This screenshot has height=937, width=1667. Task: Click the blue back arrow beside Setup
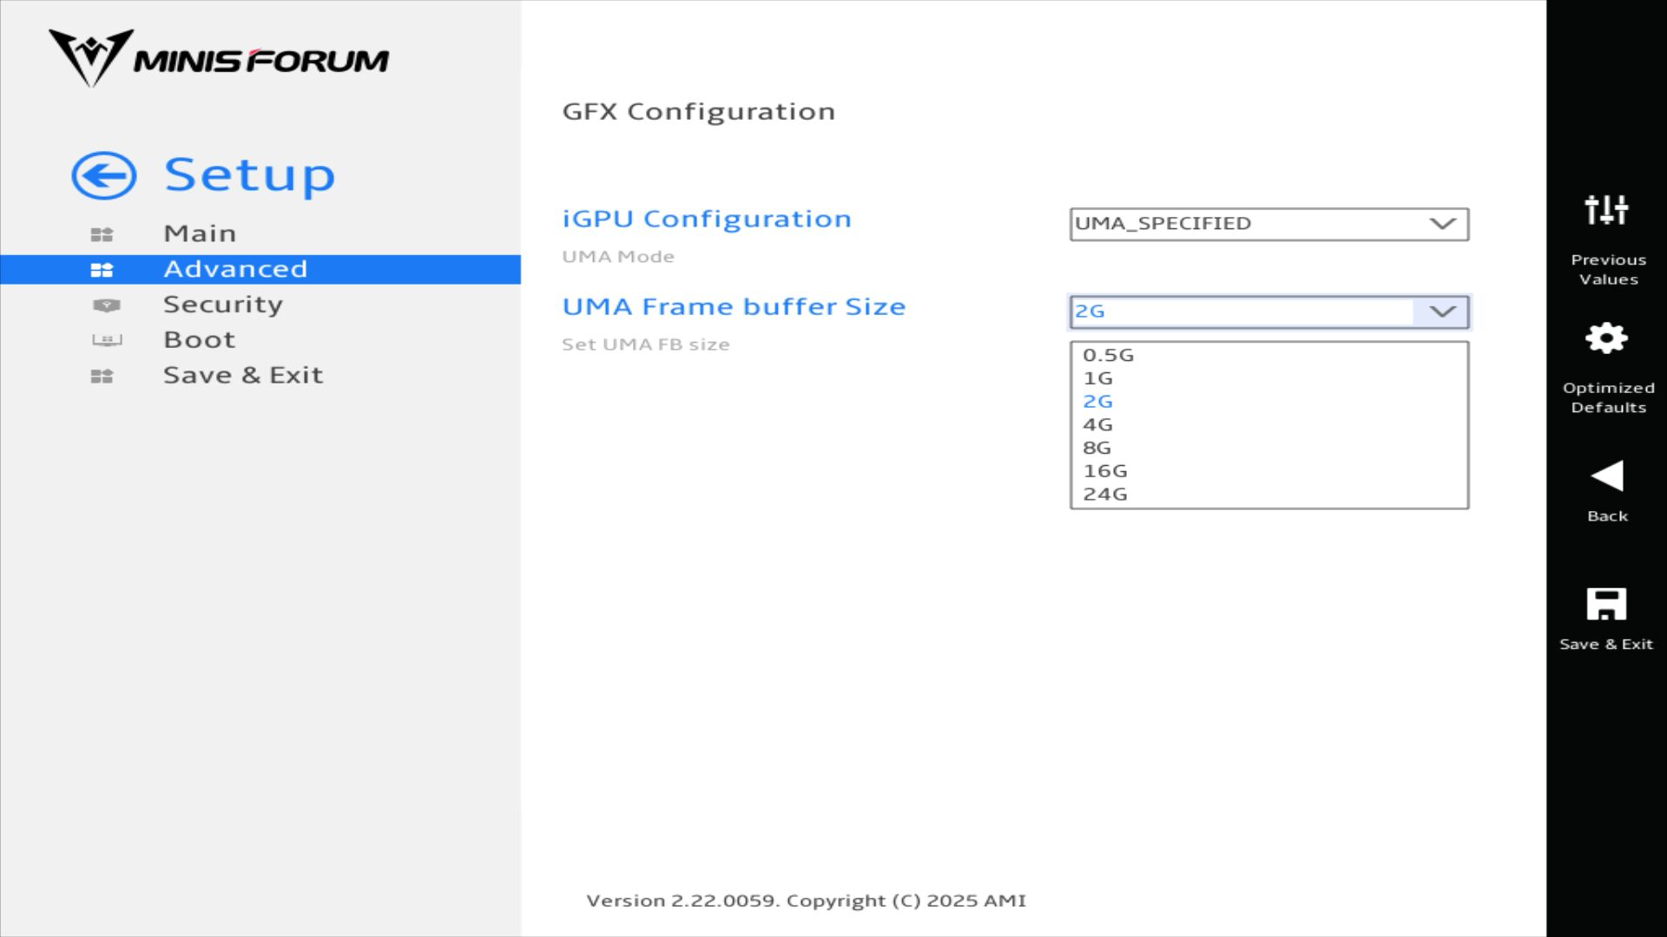104,176
